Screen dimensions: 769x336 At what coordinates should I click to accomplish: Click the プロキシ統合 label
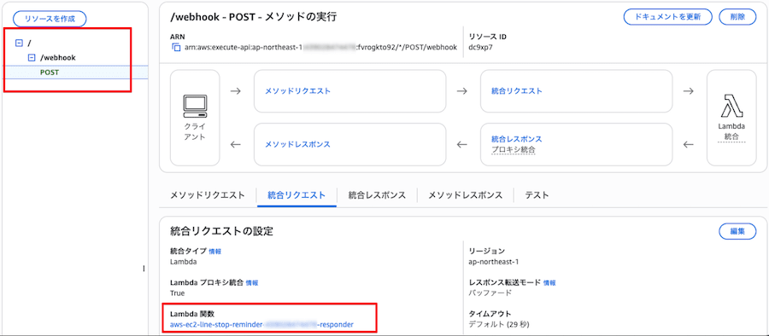pos(513,149)
